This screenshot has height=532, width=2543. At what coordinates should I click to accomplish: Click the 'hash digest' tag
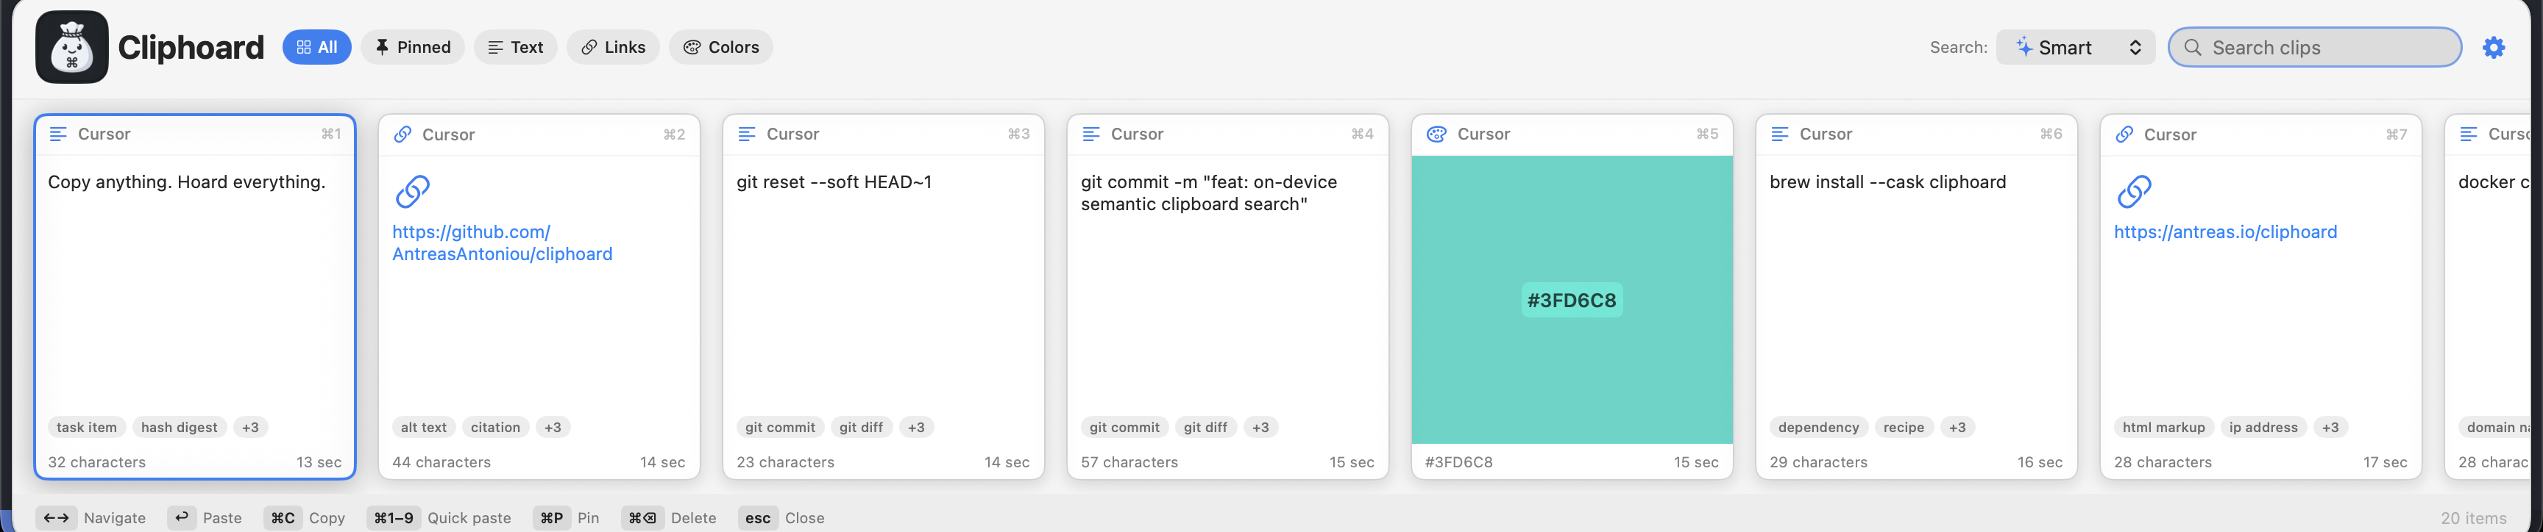click(179, 428)
